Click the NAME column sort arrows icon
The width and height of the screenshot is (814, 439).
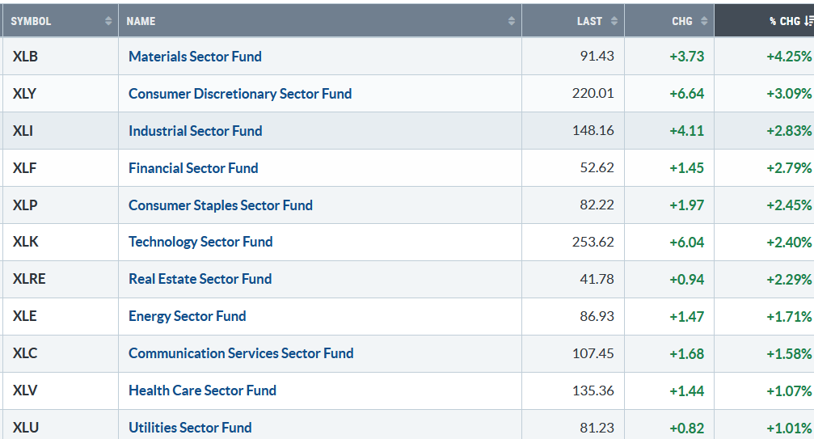tap(512, 21)
